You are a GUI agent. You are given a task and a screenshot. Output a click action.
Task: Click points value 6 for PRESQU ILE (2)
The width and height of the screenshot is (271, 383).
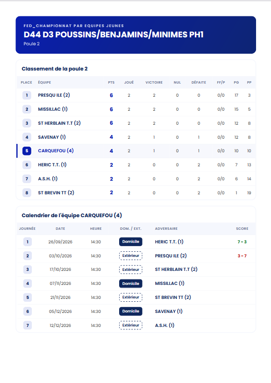coord(111,95)
